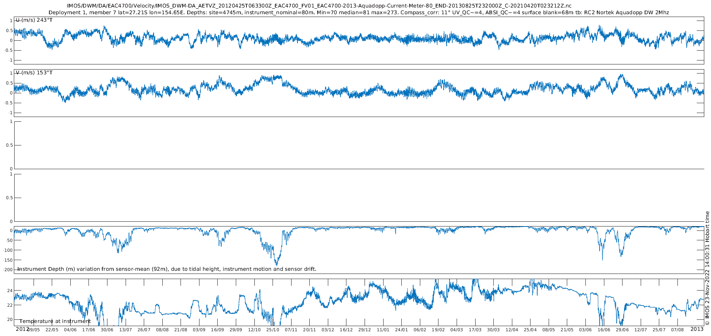
Task: Click the '16/06' date tick label
Action: click(604, 330)
